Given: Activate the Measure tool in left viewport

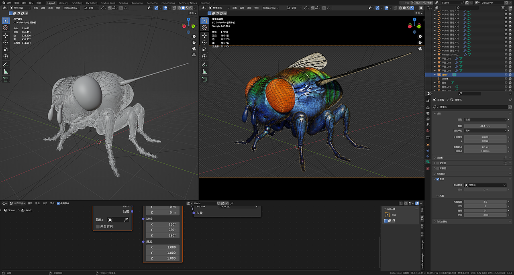Looking at the screenshot, I should coord(6,71).
